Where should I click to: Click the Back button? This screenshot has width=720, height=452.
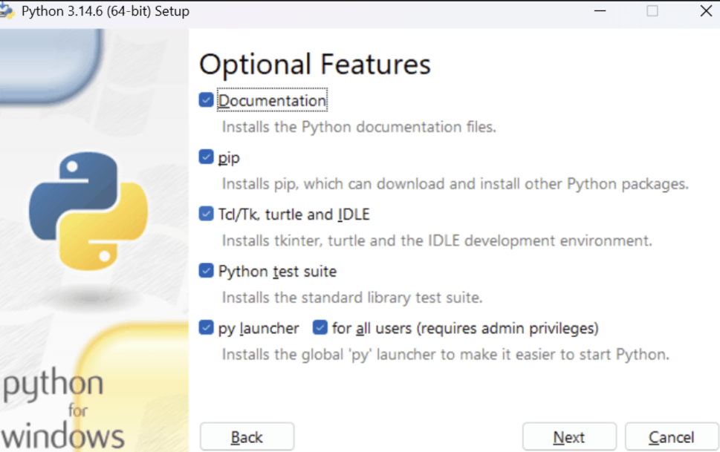(x=247, y=437)
